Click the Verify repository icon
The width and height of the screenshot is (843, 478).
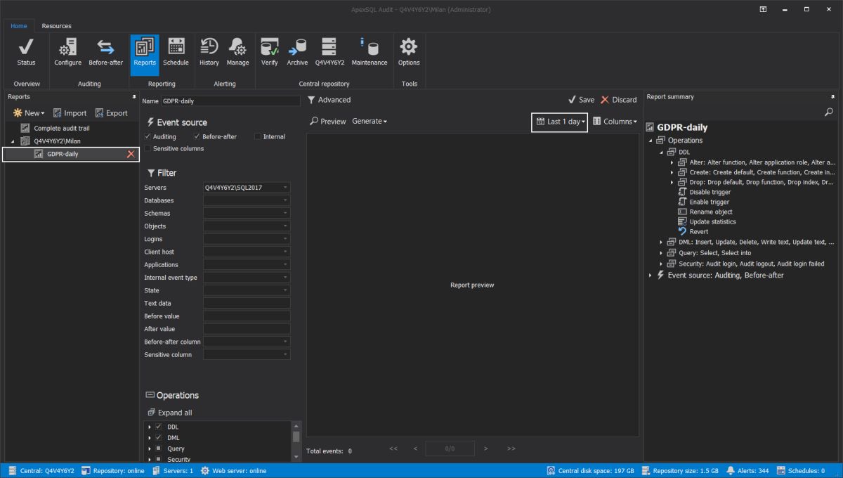(270, 53)
